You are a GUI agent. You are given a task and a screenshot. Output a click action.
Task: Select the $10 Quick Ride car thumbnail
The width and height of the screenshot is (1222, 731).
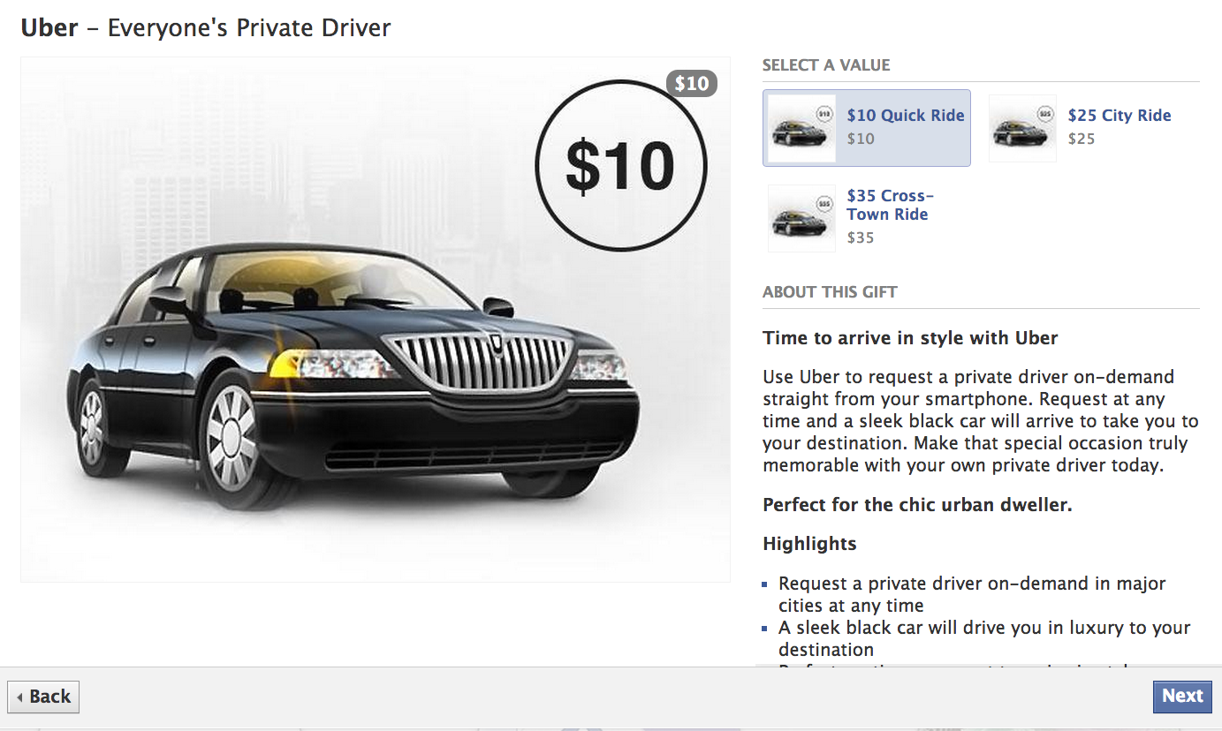pos(801,128)
